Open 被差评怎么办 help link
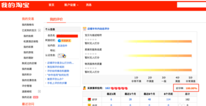 (55, 79)
